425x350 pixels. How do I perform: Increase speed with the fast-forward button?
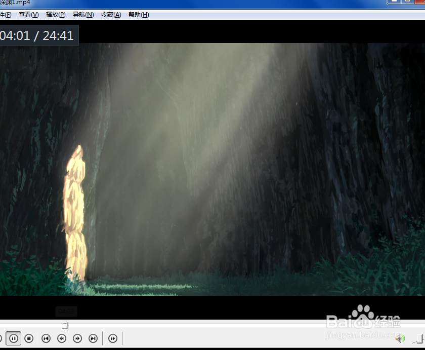click(x=77, y=338)
